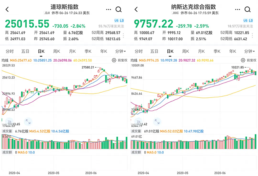Switch indicator via 均线 label in 道琼斯 chart
The width and height of the screenshot is (258, 176).
[x=5, y=60]
